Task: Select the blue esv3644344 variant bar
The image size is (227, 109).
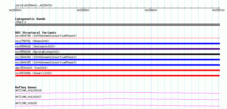Action: tap(117, 60)
